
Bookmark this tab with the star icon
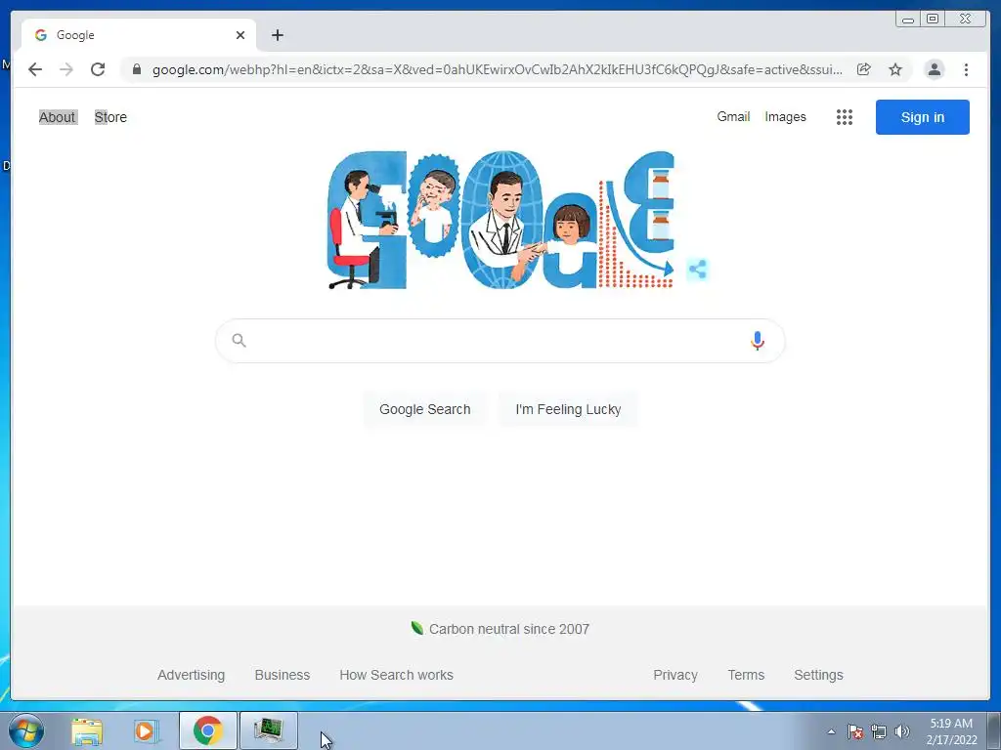895,69
